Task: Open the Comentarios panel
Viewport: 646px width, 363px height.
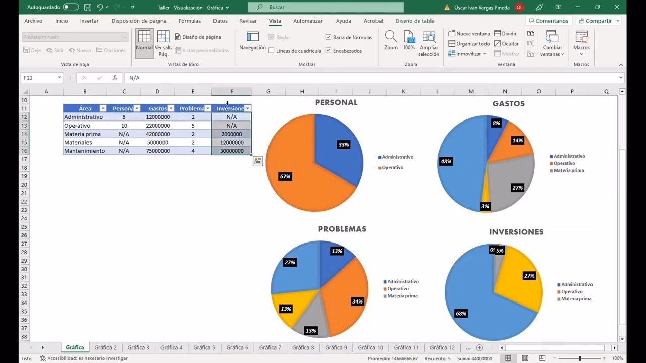Action: 549,21
